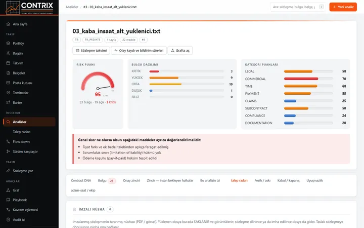This screenshot has height=228, width=364.
Task: Click the Documentation score value 20
Action: coord(344,123)
